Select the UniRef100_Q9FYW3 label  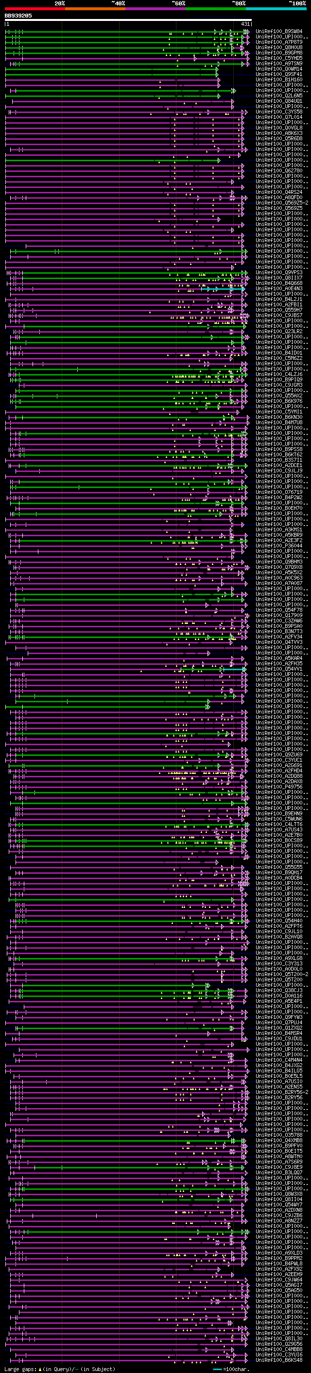point(279,1017)
